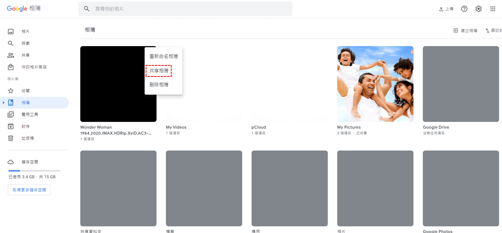Click the 相簿 album icon in sidebar
Screen dimensions: 502x233
(11, 102)
